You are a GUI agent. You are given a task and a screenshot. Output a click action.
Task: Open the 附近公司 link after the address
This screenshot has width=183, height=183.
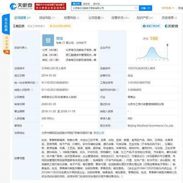point(99,133)
